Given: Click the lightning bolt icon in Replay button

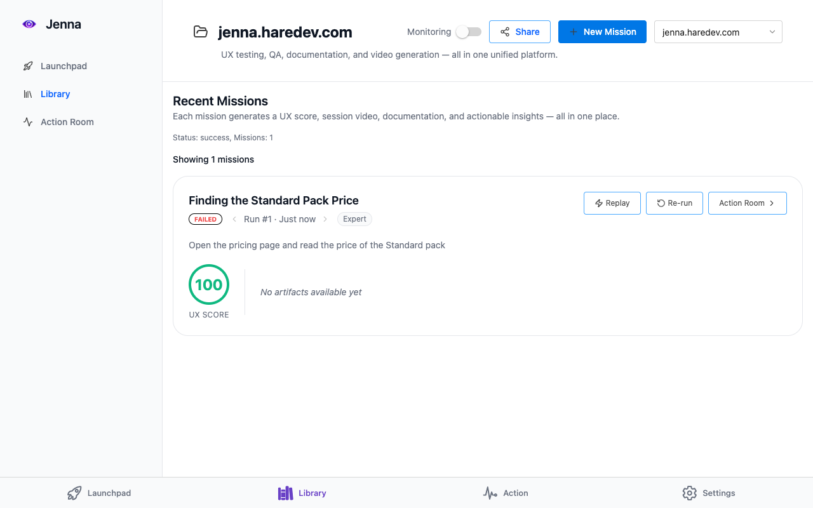Looking at the screenshot, I should pyautogui.click(x=599, y=203).
